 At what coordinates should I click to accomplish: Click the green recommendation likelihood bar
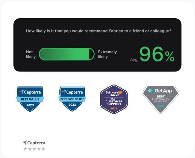tap(64, 54)
